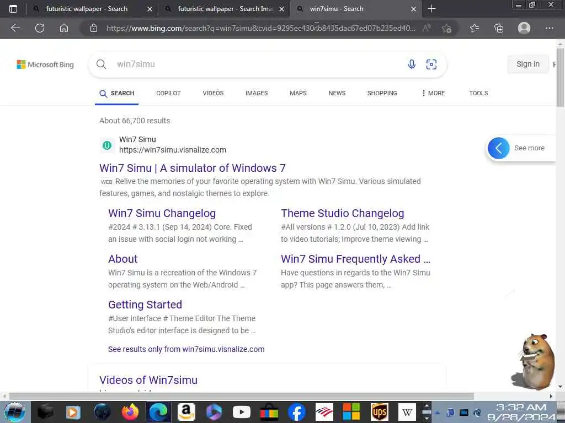
Task: Search using an image icon
Action: (431, 64)
